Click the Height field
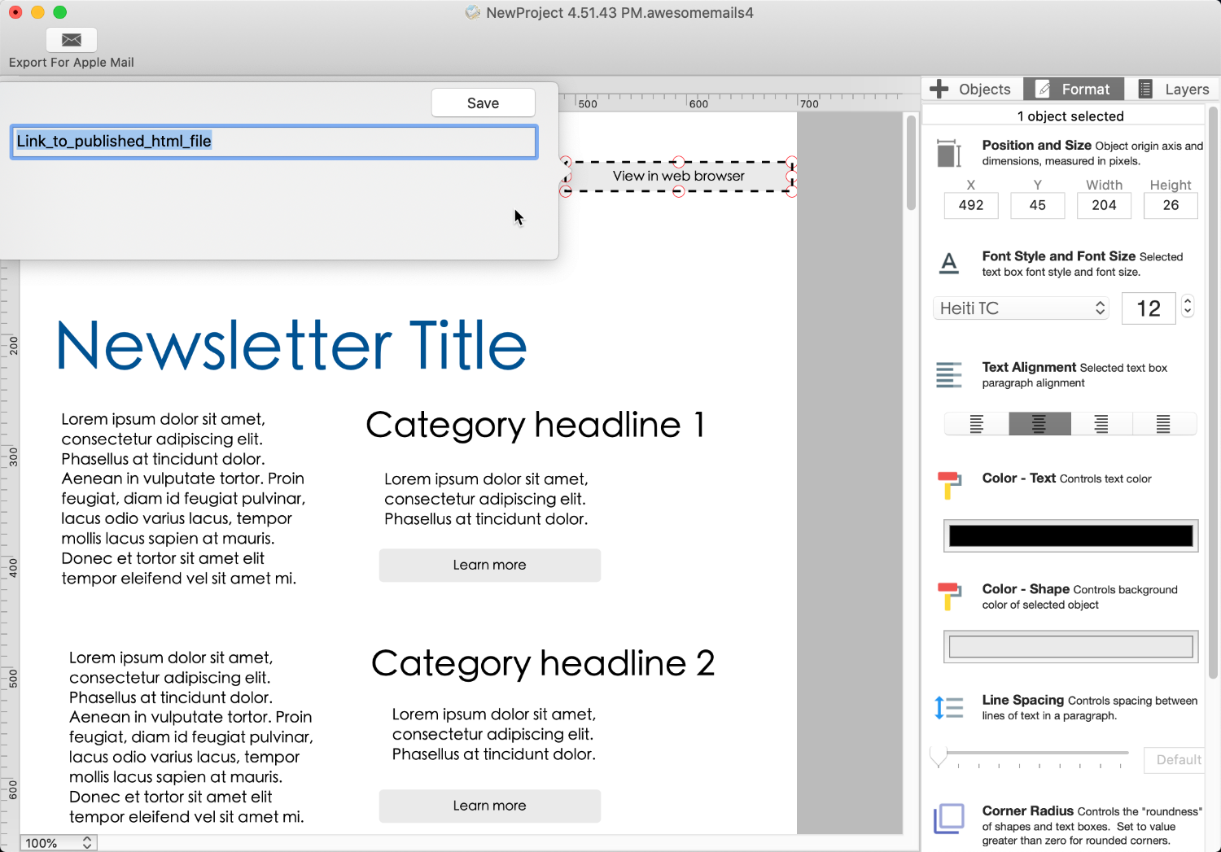This screenshot has height=852, width=1221. (1171, 205)
